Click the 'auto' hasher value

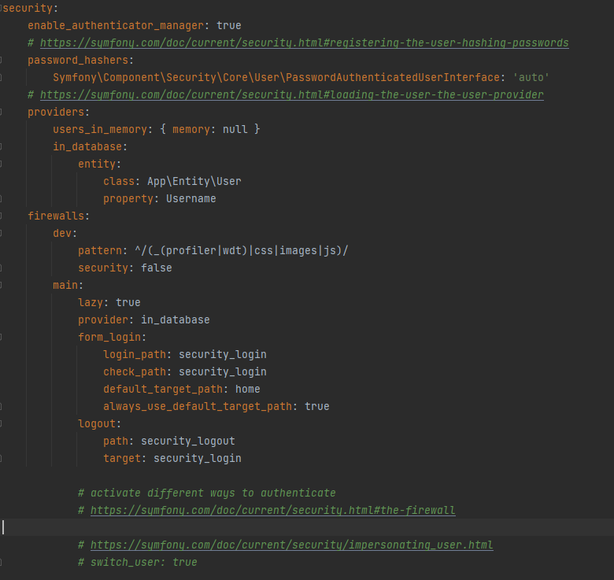(x=531, y=77)
